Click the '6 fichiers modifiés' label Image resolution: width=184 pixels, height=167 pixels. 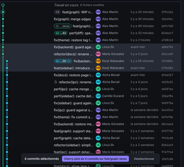(92, 5)
